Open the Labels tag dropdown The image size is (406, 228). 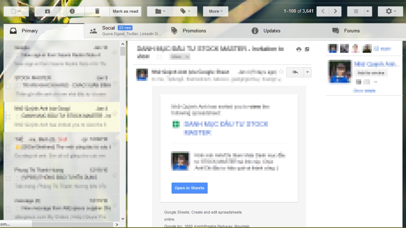185,11
